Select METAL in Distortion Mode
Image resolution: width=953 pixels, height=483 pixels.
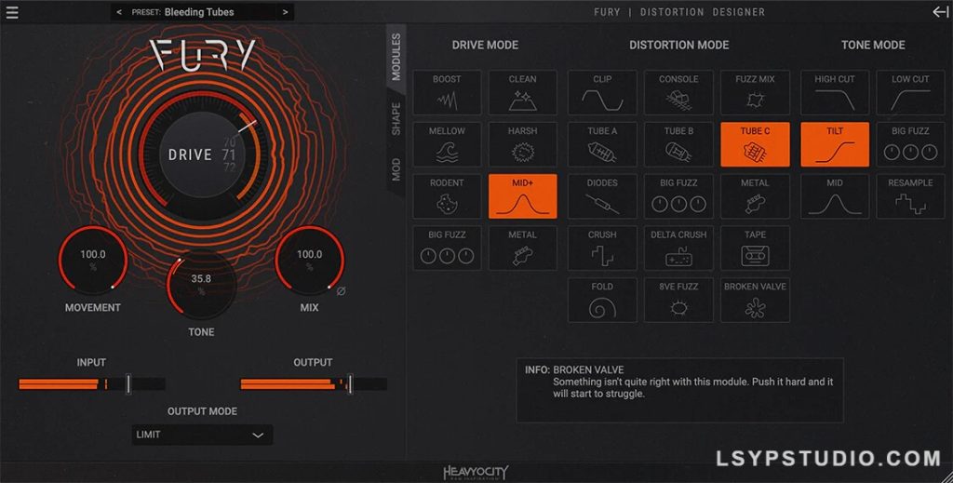pos(755,196)
